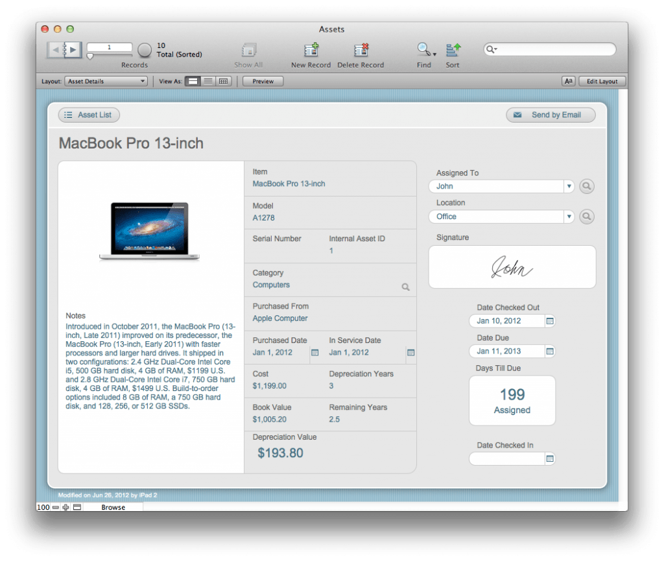Click the vertical scrollbar on the right

coord(623,295)
